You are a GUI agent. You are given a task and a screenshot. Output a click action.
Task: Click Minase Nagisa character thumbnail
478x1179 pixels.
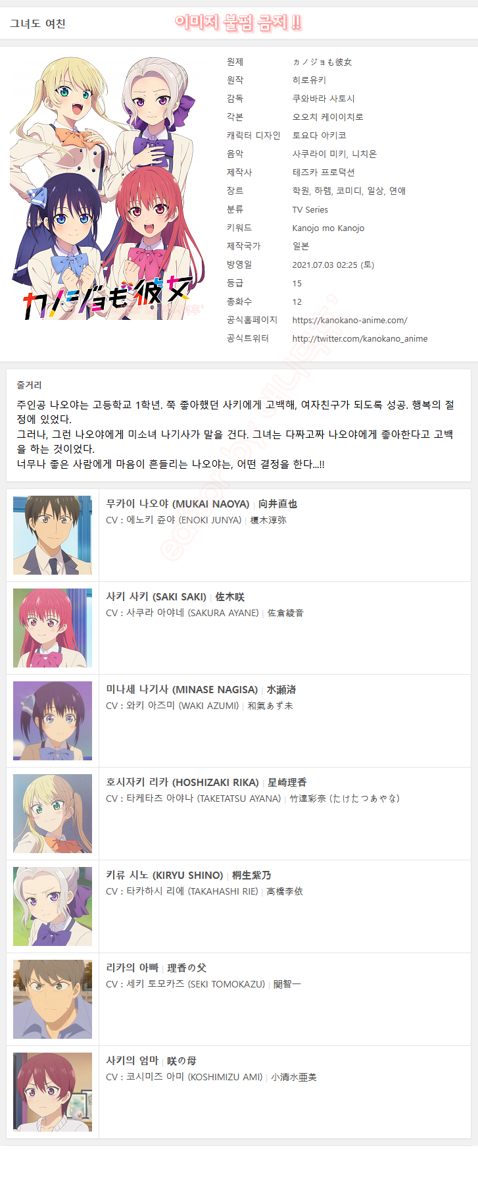pyautogui.click(x=53, y=721)
